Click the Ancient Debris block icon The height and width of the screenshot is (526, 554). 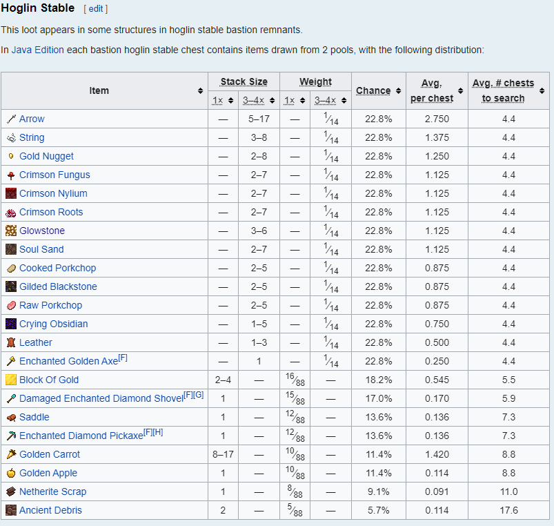[x=11, y=511]
